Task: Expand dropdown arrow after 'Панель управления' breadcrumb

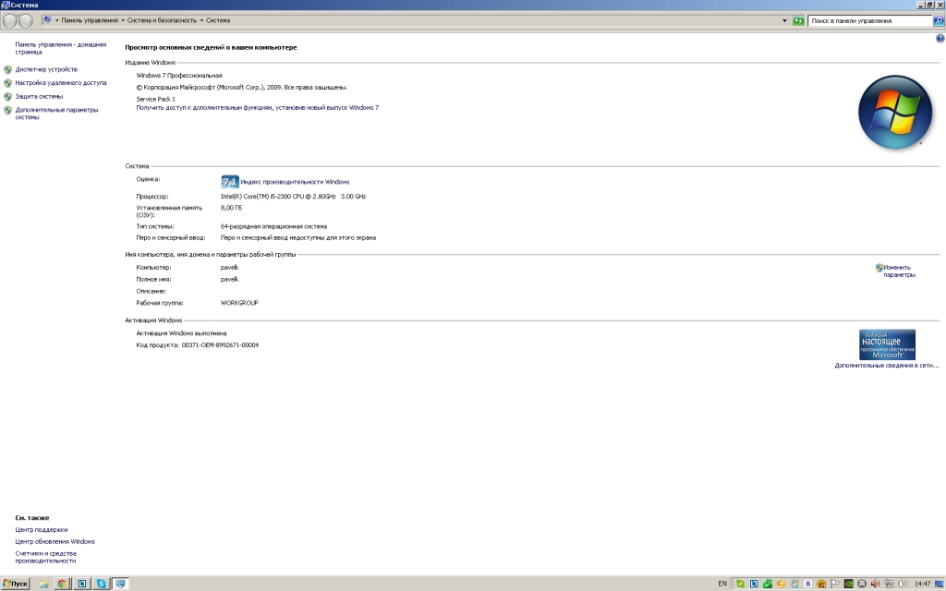Action: 123,20
